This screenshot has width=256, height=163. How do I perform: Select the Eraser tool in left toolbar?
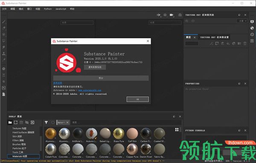(x=4, y=28)
